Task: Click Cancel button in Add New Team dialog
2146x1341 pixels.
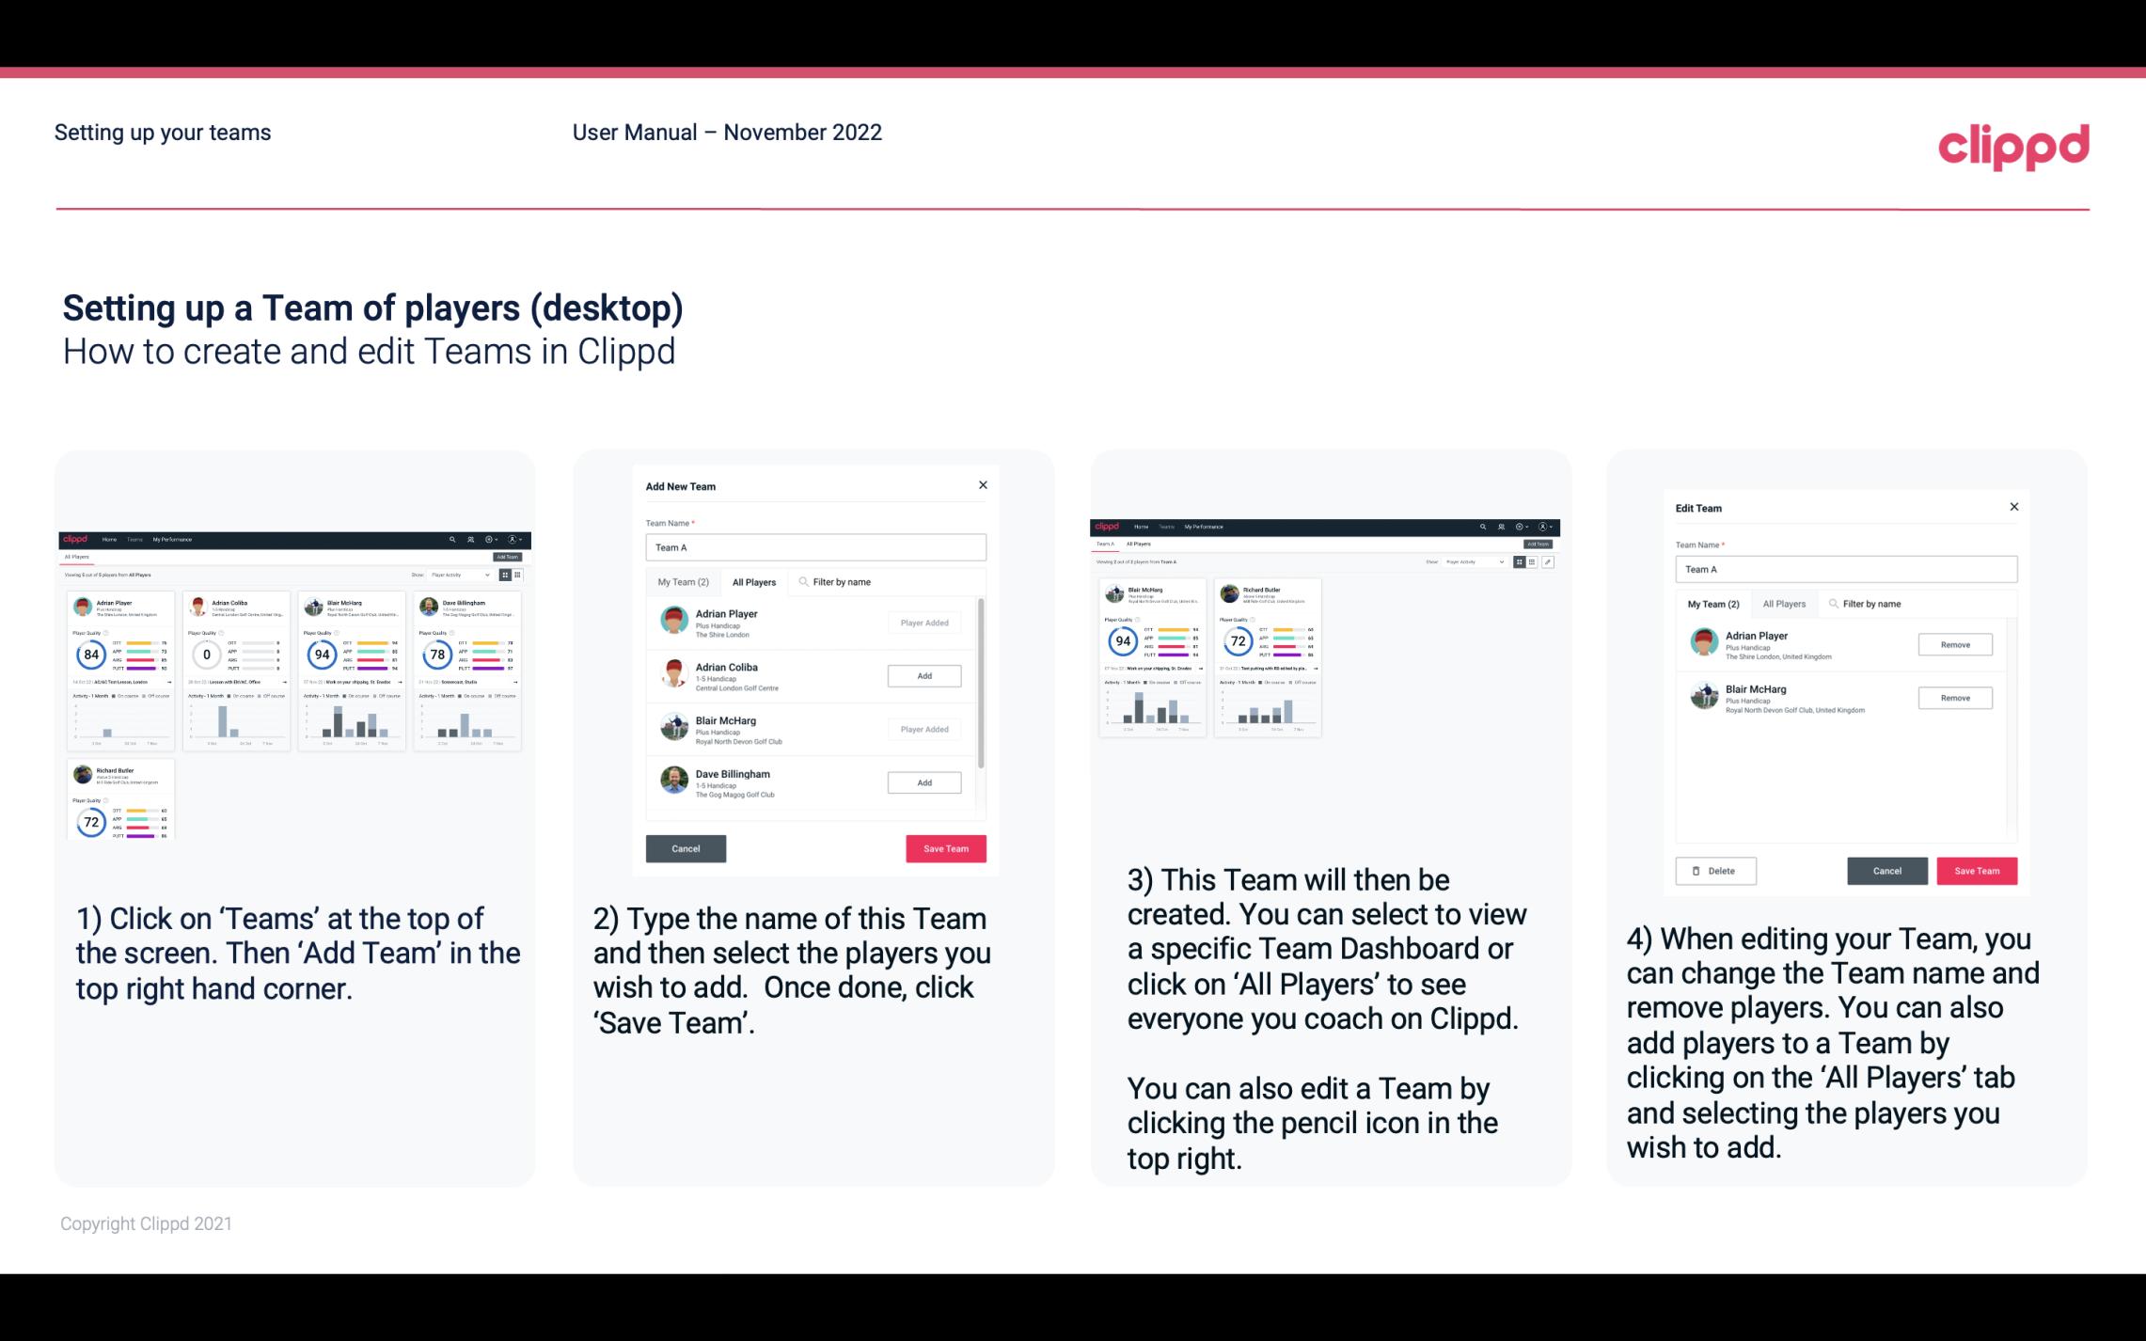Action: (686, 846)
